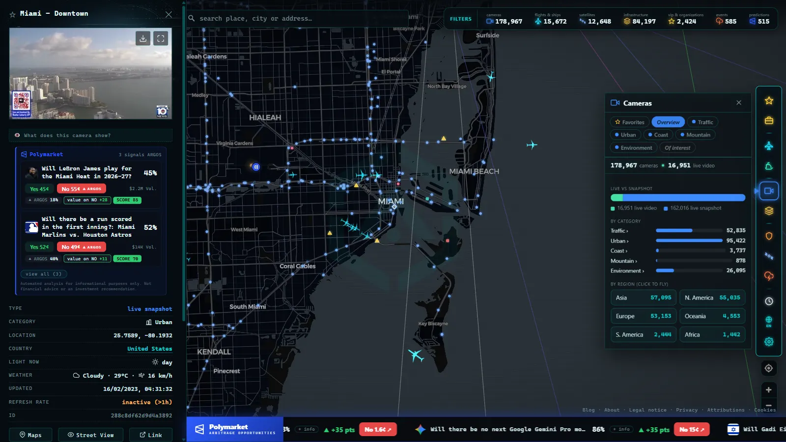This screenshot has width=786, height=442.
Task: Select the ships sidebar icon
Action: coord(769,166)
